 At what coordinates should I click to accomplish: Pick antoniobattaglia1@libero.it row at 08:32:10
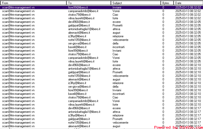pos(101,69)
